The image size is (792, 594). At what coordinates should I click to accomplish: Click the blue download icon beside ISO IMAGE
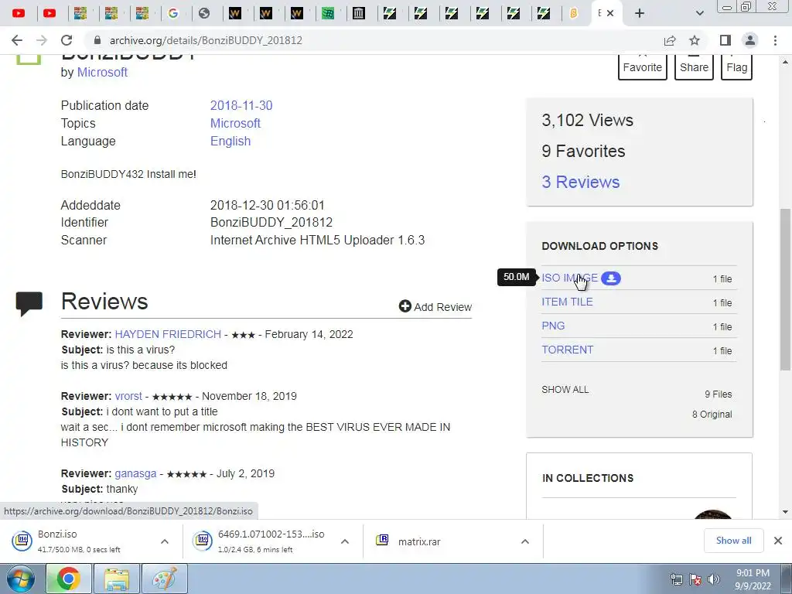611,278
